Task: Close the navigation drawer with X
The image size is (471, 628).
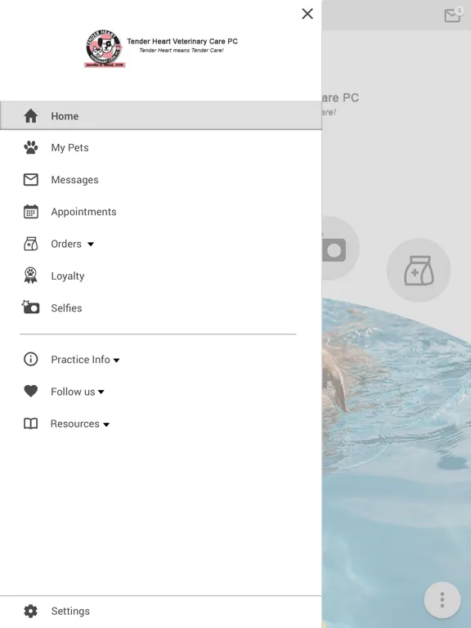Action: (307, 14)
